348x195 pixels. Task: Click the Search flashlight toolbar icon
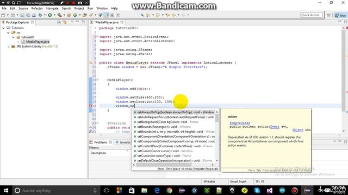[91, 15]
